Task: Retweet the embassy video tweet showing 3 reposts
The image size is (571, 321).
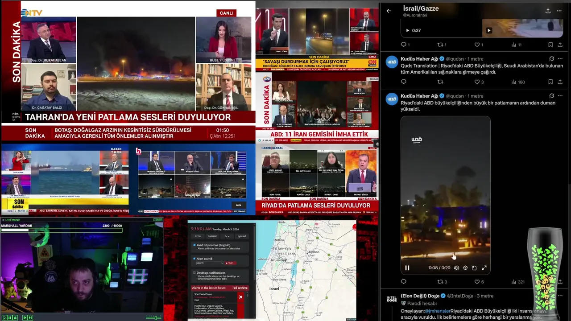Action: click(442, 282)
